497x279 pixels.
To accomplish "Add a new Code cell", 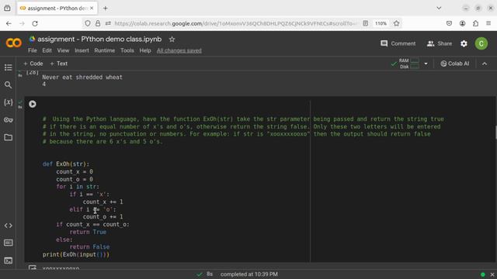I will click(x=33, y=64).
